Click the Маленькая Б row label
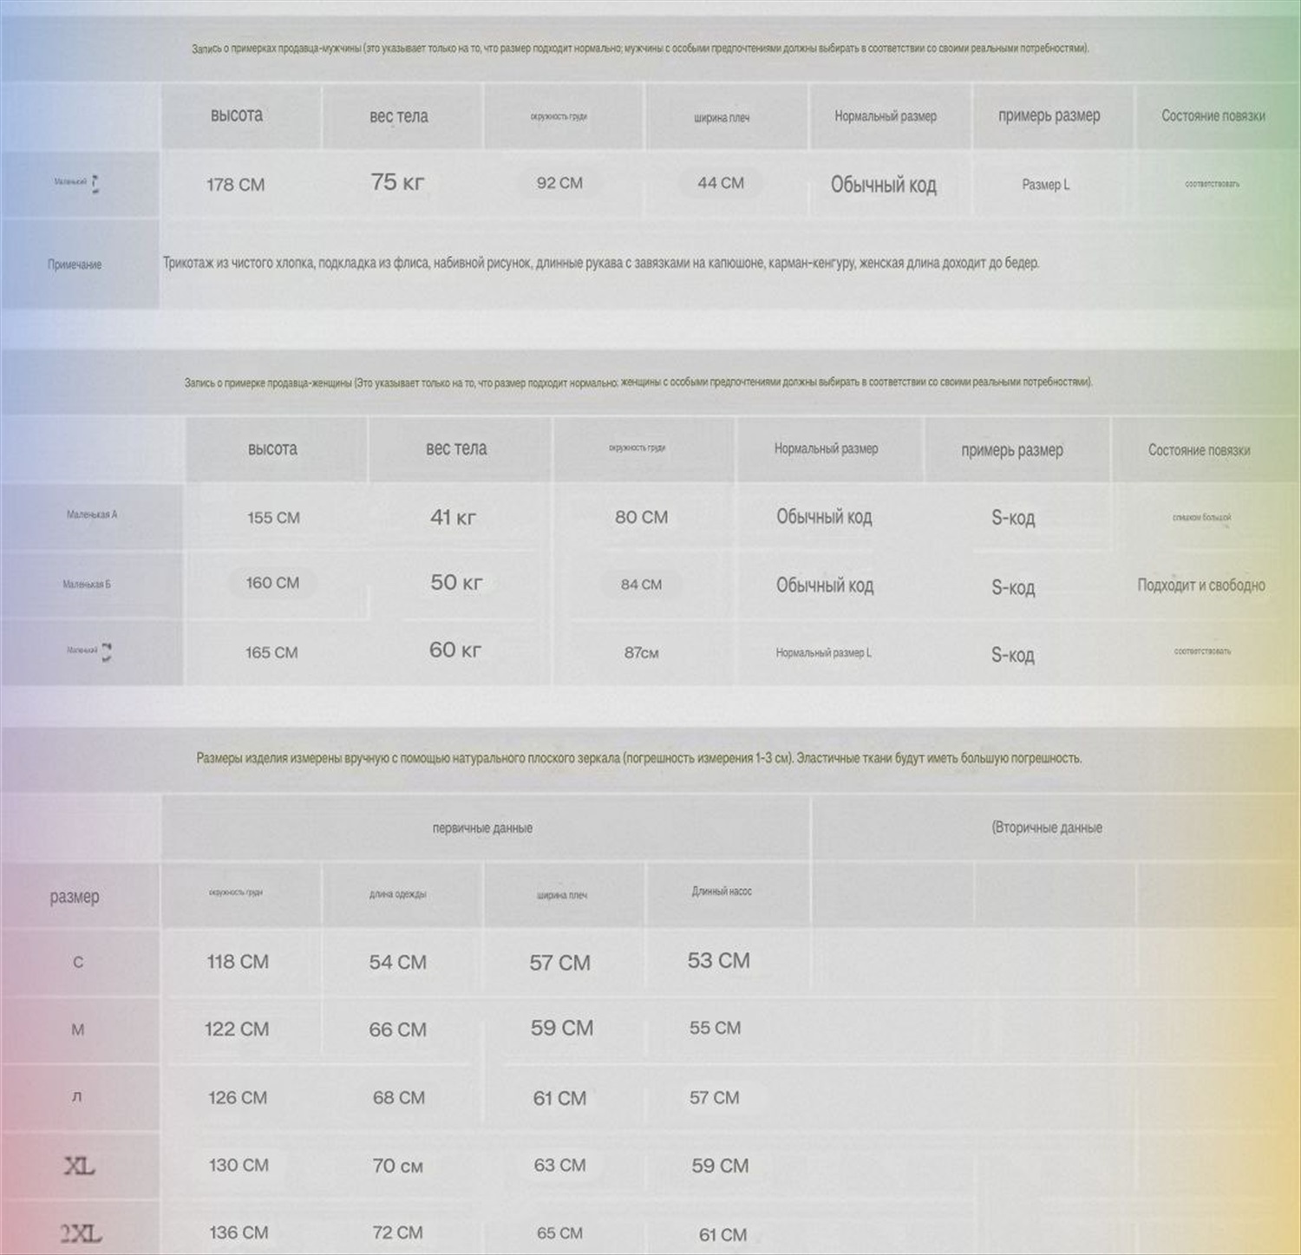This screenshot has height=1255, width=1301. point(87,584)
